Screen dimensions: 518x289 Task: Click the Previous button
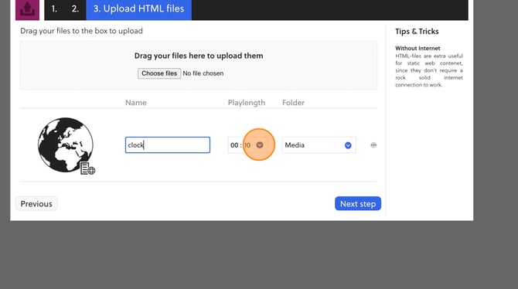click(36, 204)
